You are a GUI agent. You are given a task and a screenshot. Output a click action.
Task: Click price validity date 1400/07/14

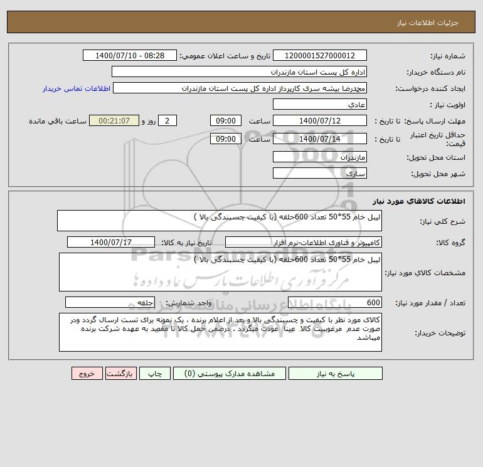(x=320, y=139)
